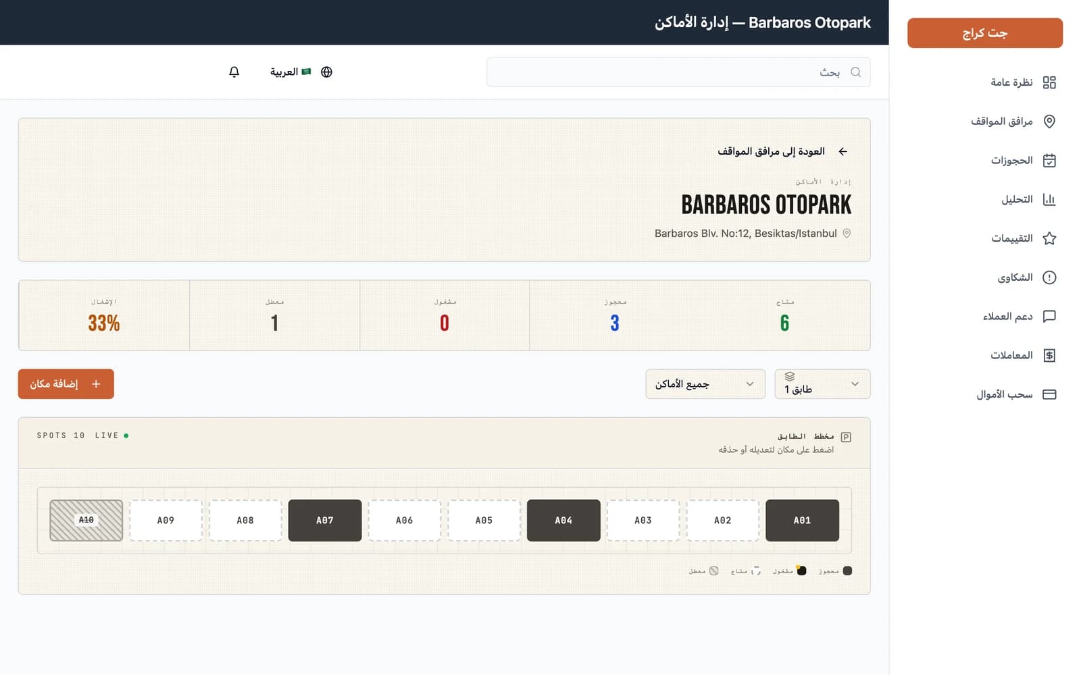This screenshot has height=675, width=1081.
Task: Select parking spot A02
Action: (x=722, y=520)
